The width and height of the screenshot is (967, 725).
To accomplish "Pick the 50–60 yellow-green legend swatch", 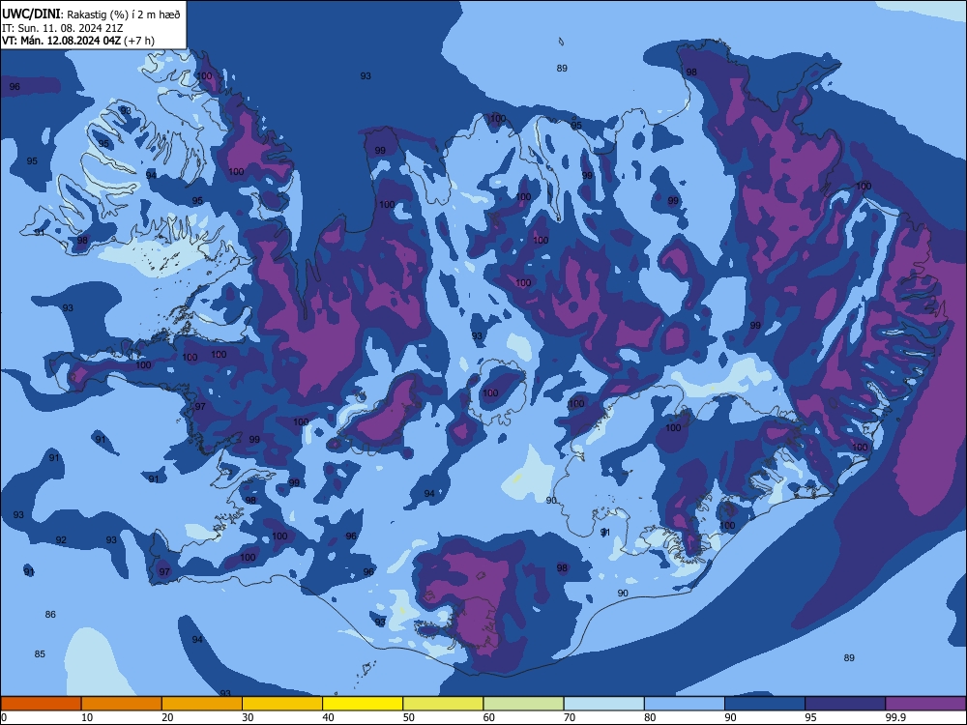I will [x=444, y=704].
